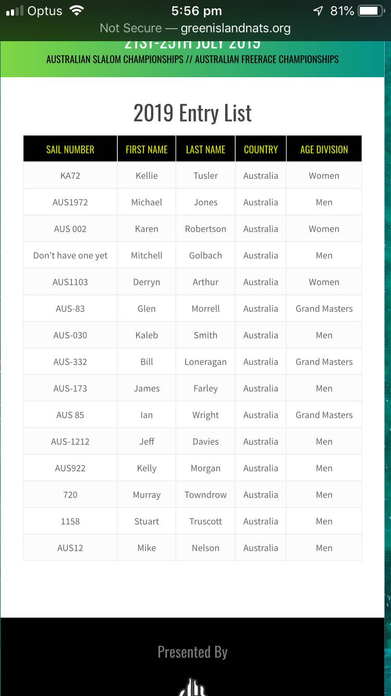Tap the greenislandnats.org address bar
Screen dimensions: 391x696
195,28
